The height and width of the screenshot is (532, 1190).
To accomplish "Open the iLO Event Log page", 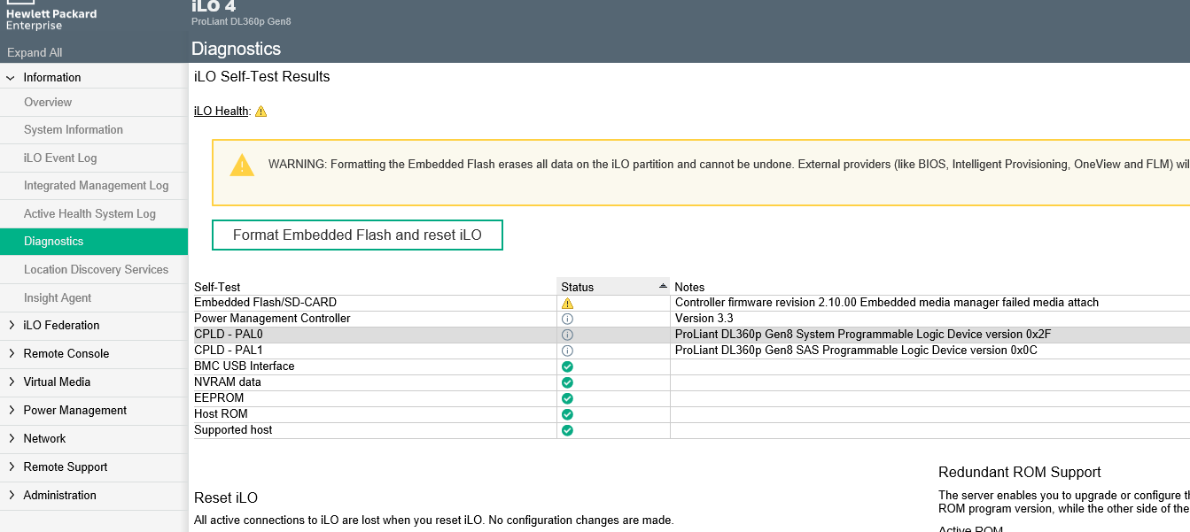I will tap(58, 158).
